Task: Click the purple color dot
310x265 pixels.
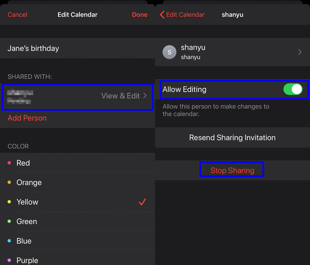Action: pyautogui.click(x=9, y=260)
